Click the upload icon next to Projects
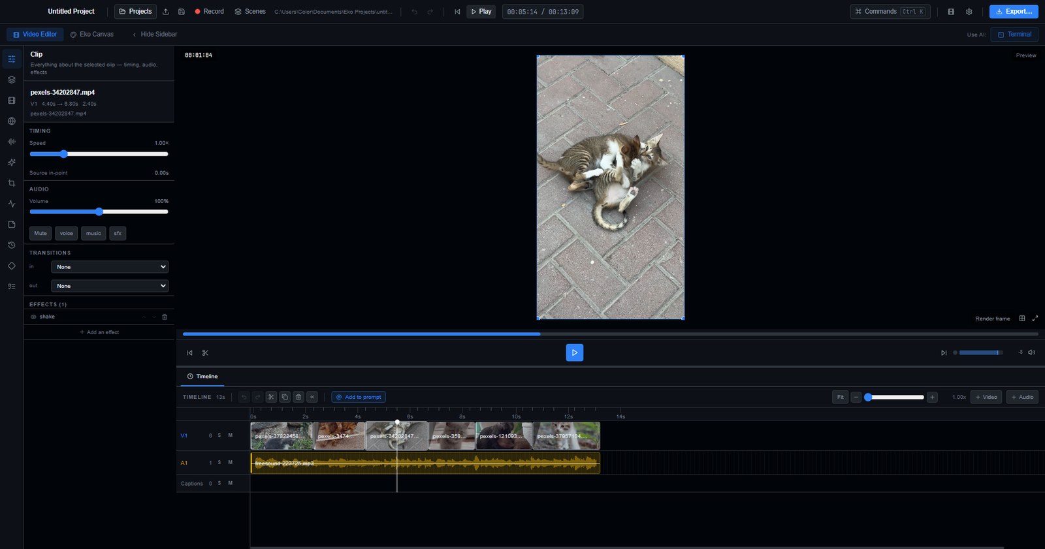The image size is (1045, 549). (x=166, y=12)
